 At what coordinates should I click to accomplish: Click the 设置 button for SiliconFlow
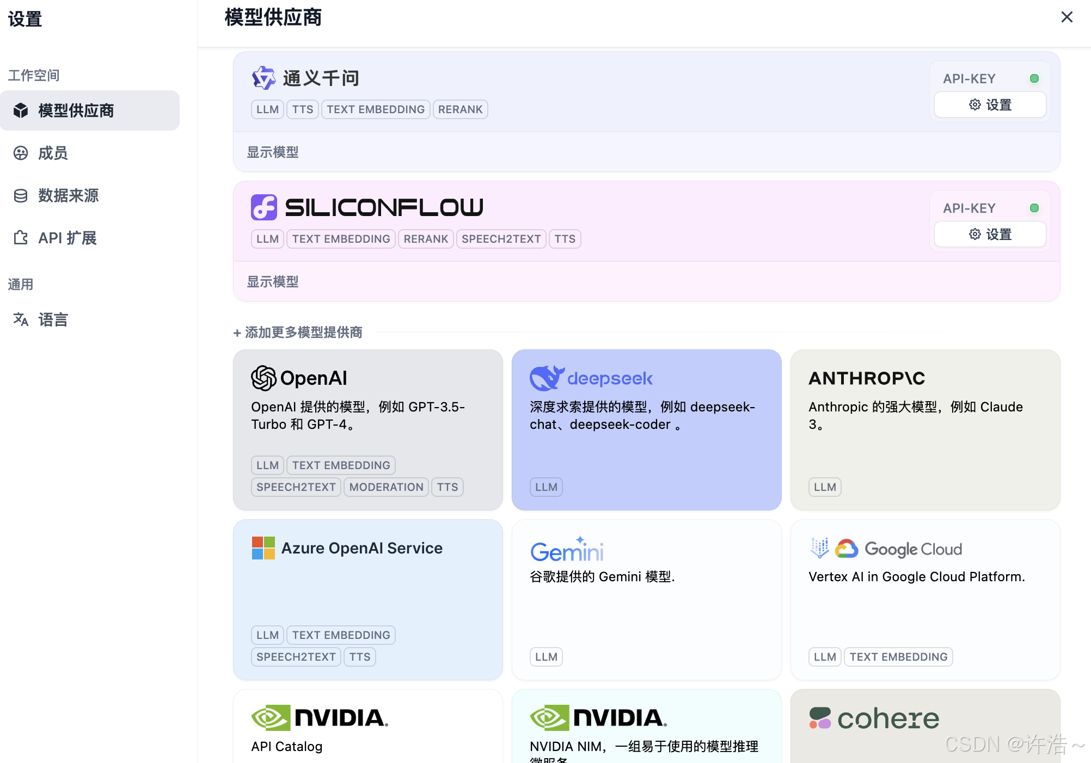click(x=990, y=234)
